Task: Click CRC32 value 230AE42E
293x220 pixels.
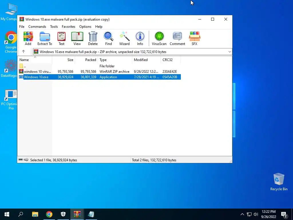Action: point(170,71)
